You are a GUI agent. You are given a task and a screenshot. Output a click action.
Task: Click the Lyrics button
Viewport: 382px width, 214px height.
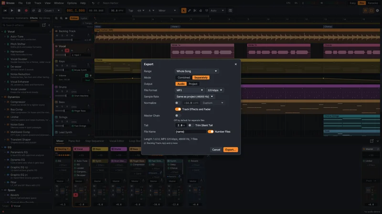pos(84,18)
